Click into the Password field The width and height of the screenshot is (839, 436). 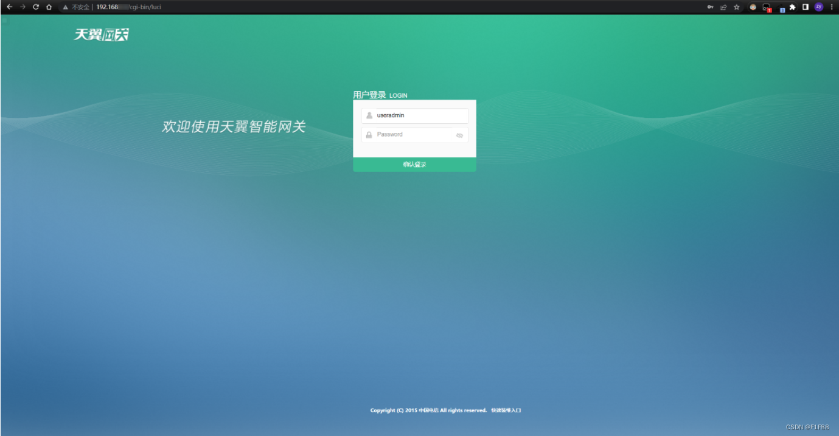point(415,135)
